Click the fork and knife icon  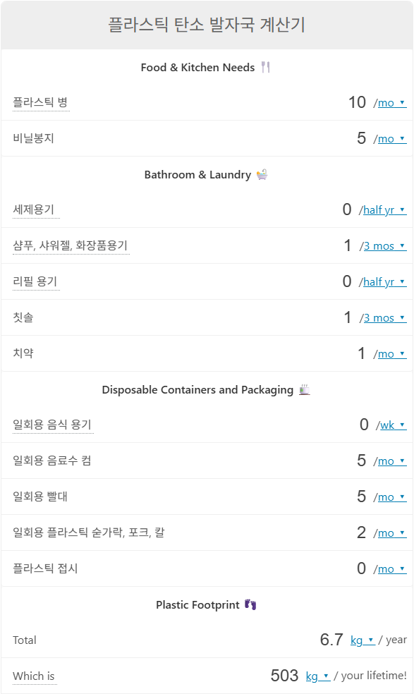266,67
